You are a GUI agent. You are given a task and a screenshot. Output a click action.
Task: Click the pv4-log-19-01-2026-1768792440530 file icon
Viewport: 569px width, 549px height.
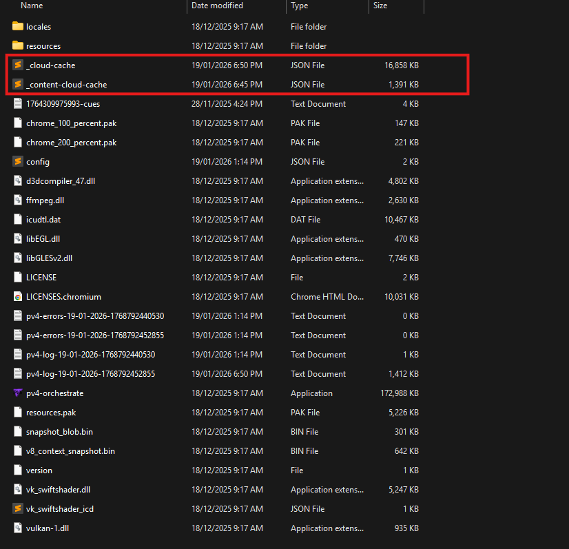[x=18, y=354]
